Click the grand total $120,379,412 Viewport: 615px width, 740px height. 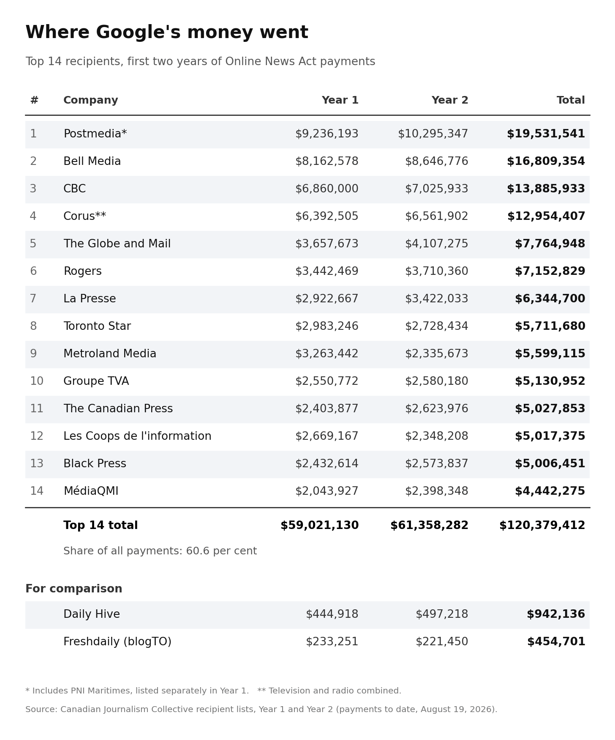[542, 526]
